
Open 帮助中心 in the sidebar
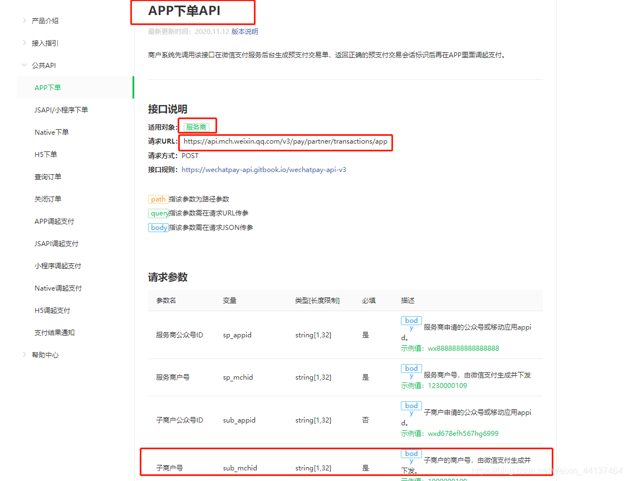point(45,355)
